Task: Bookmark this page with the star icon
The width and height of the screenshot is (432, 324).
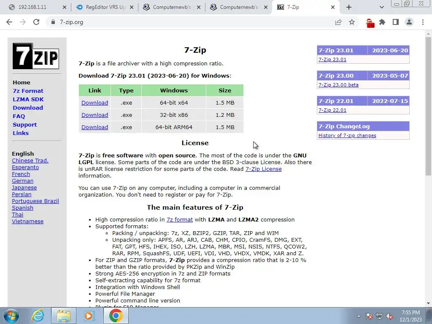Action: point(352,22)
